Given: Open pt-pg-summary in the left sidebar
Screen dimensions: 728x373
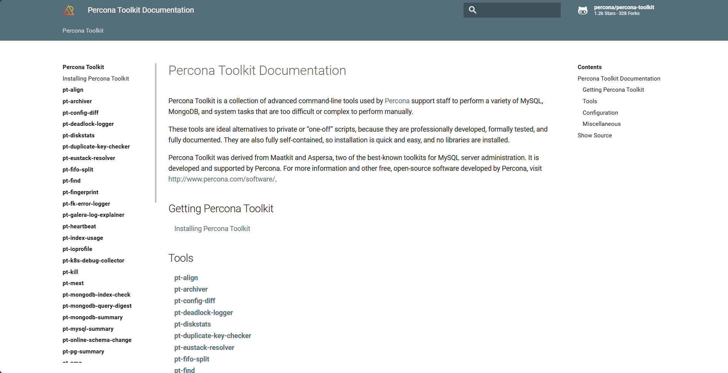Looking at the screenshot, I should pos(83,352).
